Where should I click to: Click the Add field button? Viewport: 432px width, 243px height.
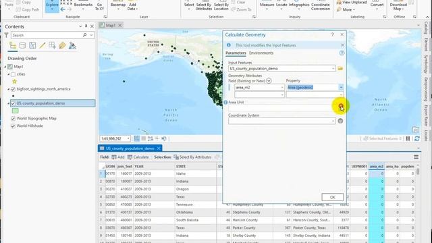point(118,157)
